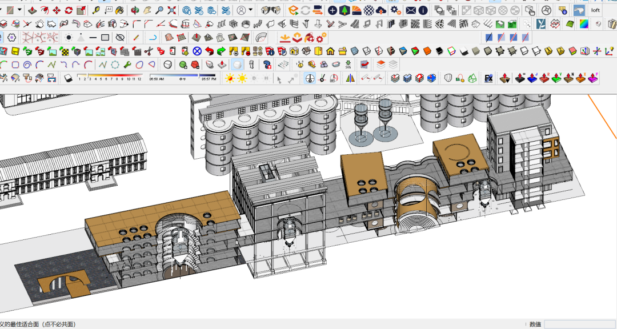Click the dark round info icon
This screenshot has height=329, width=617.
coord(423,10)
